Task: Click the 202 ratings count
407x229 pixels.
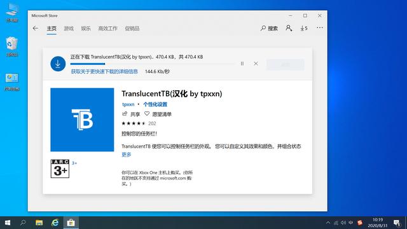Action: tap(152, 123)
